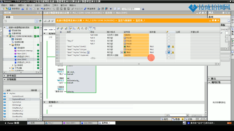Click the Cut scissors icon
The image size is (234, 131).
pos(27,9)
